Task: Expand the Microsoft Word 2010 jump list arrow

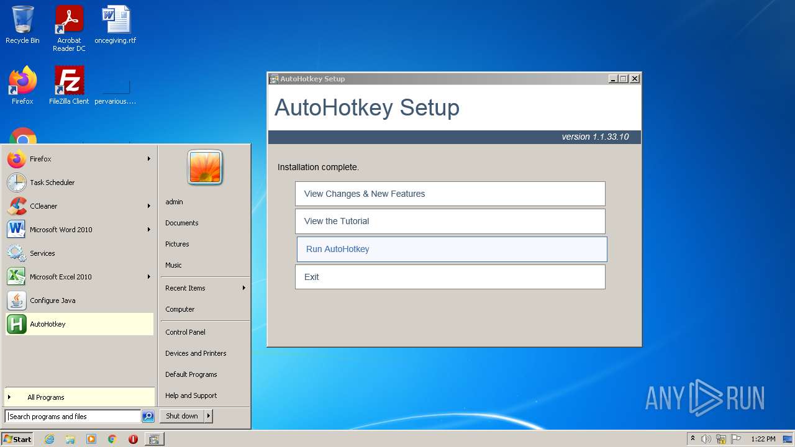Action: click(149, 230)
